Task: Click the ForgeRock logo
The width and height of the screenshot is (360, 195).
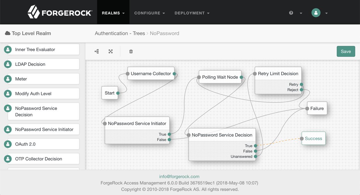Action: pos(60,12)
